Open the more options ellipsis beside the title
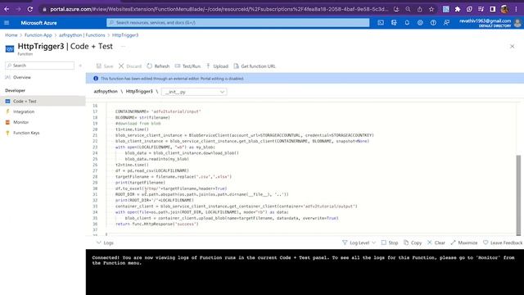The image size is (524, 295). (x=123, y=47)
